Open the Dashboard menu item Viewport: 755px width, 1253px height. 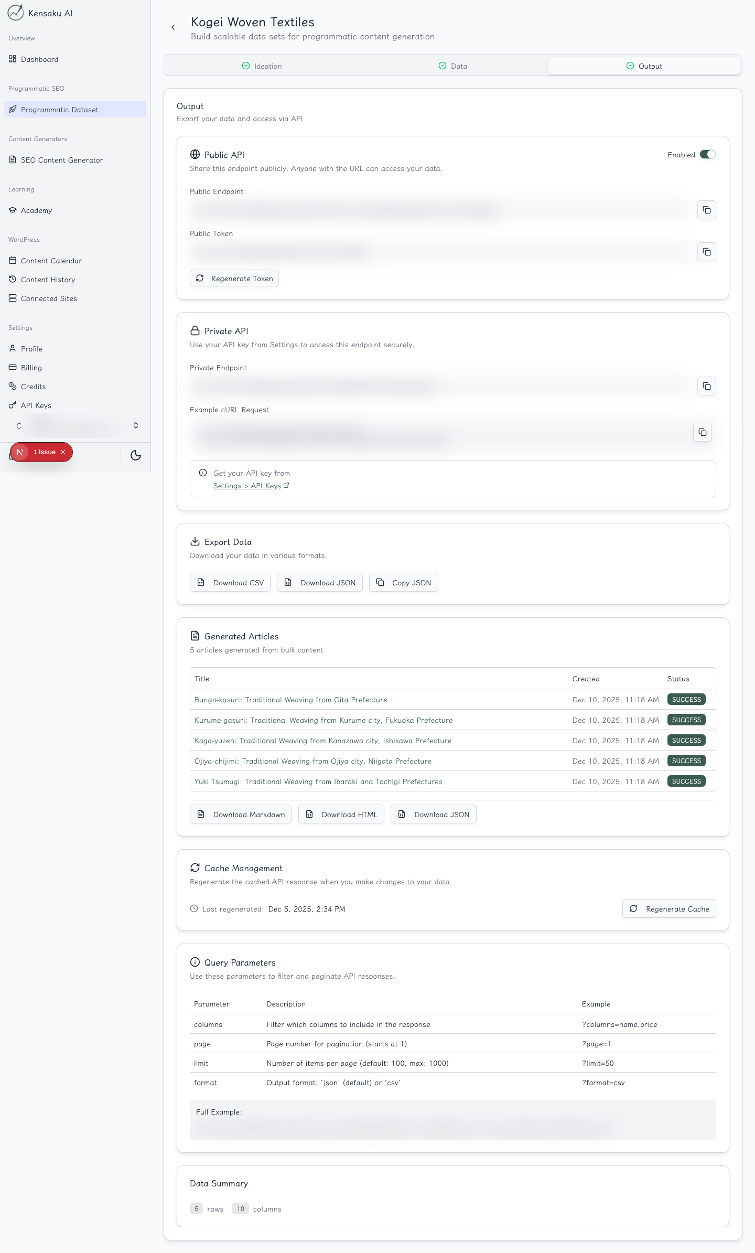(39, 59)
